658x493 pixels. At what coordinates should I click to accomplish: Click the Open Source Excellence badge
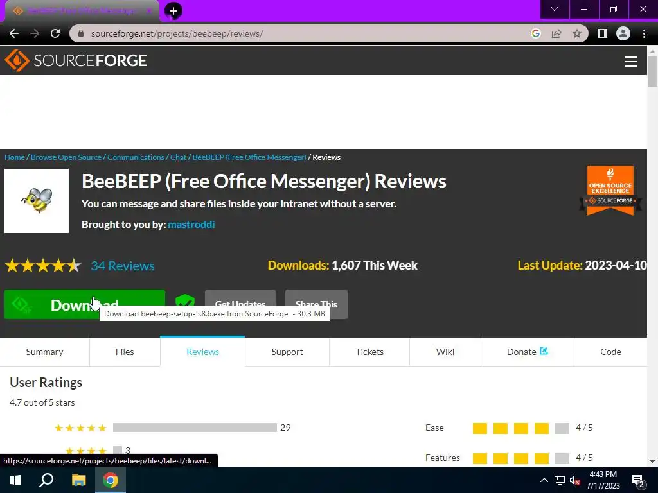610,190
